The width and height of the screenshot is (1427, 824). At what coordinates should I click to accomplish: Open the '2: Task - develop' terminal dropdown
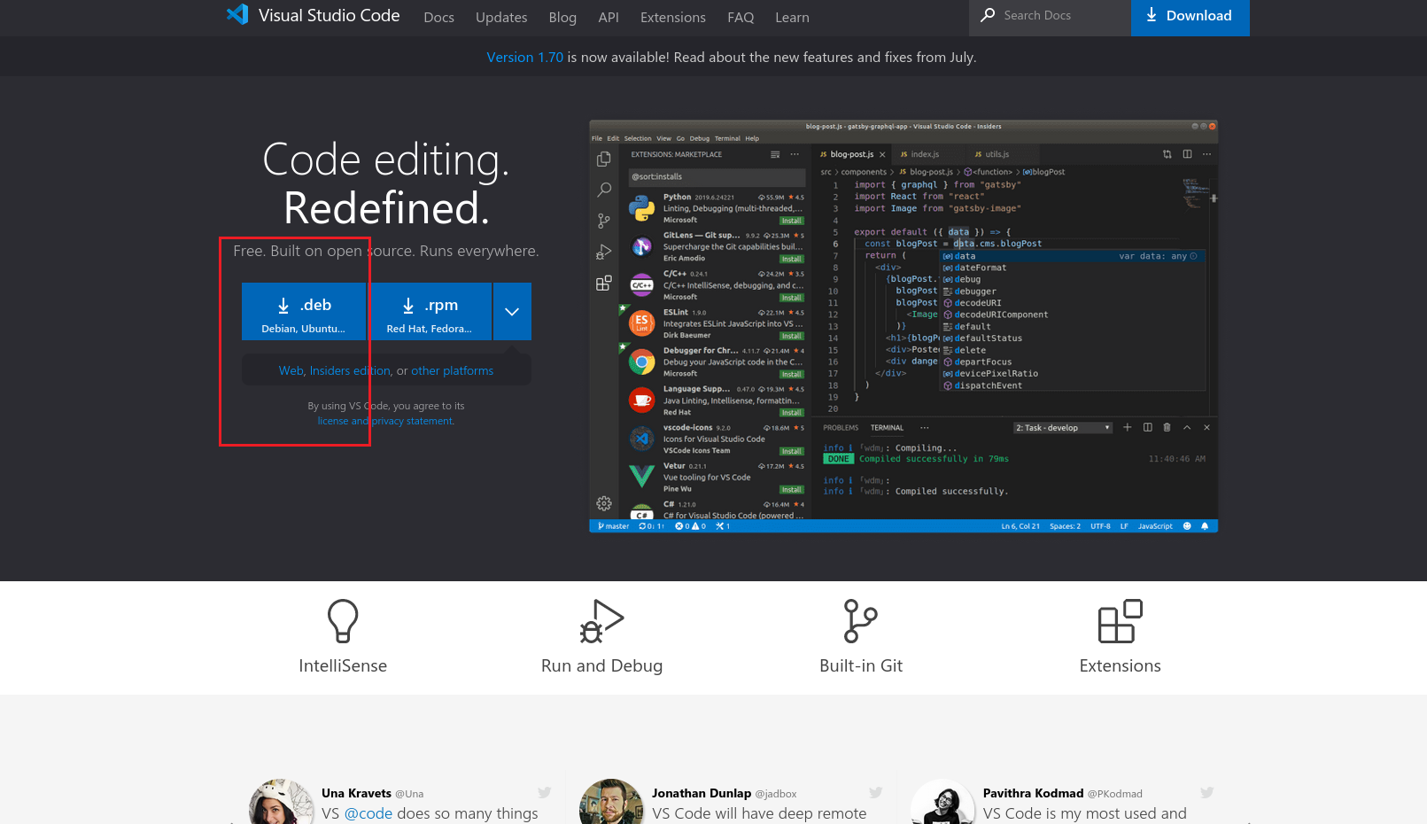pos(1062,427)
